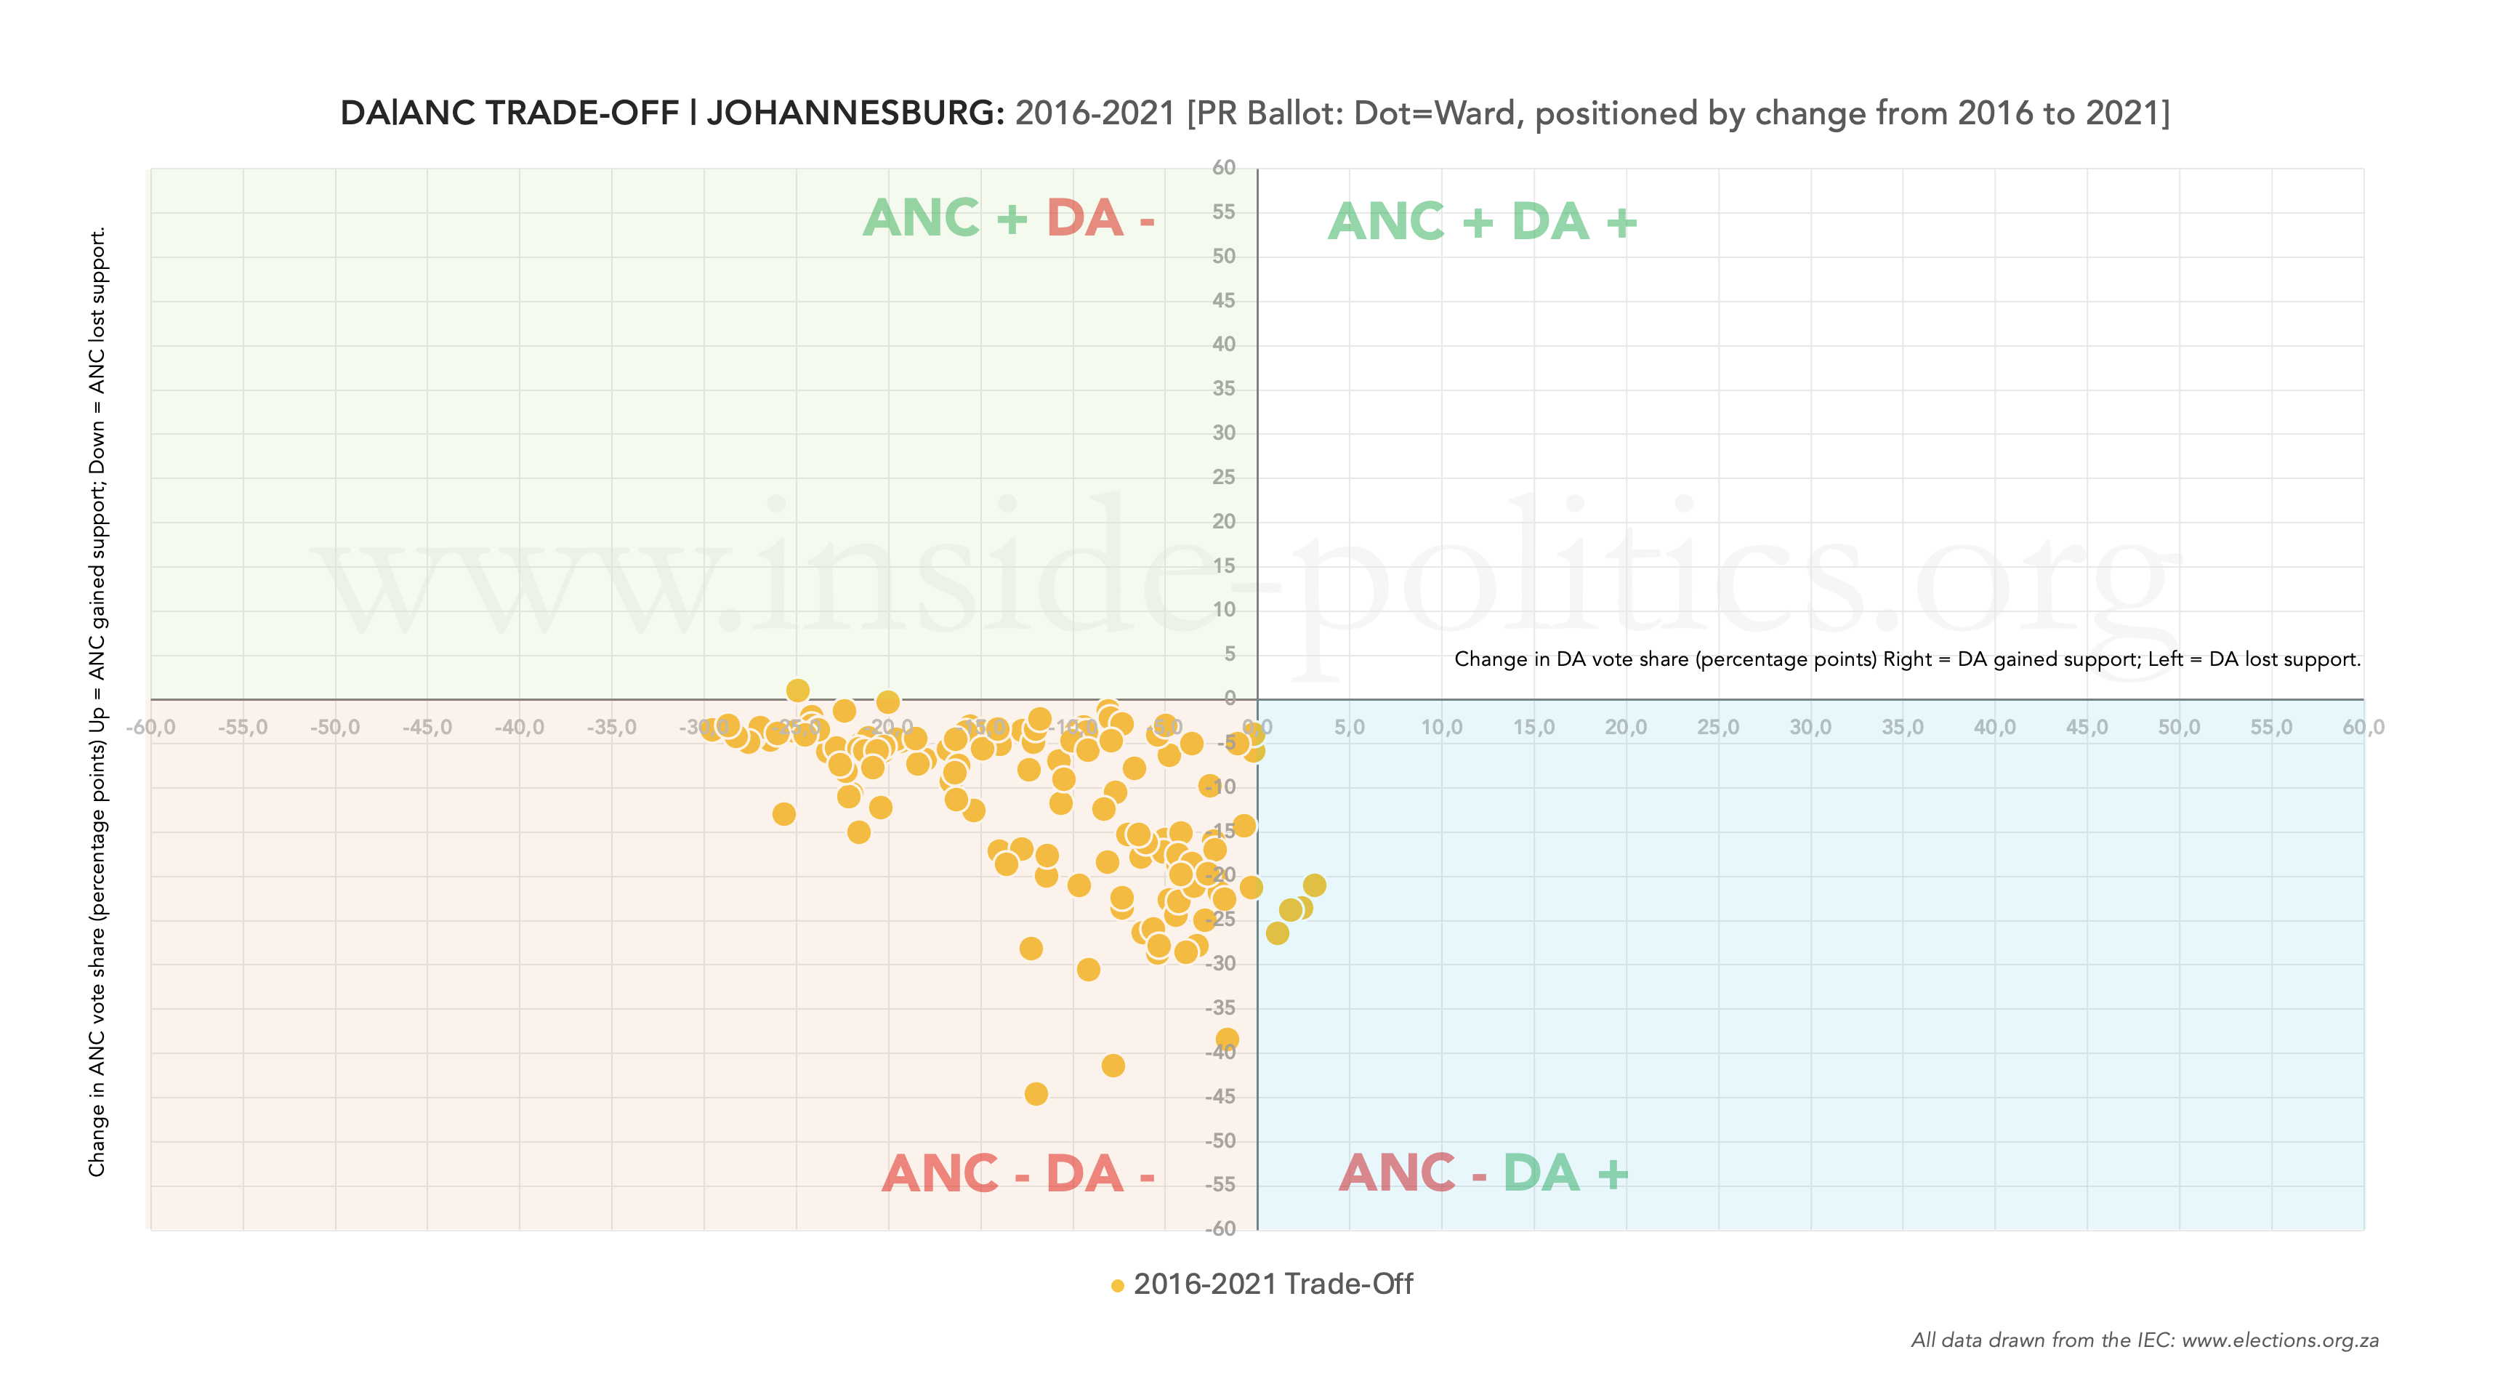Click the IEC elections.org.za source credit
Viewport: 2511px width, 1400px height.
click(x=2143, y=1340)
